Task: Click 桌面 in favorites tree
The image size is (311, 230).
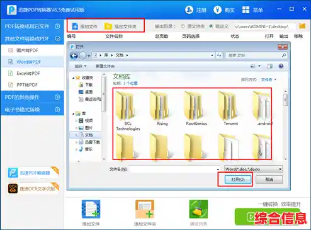Action: pyautogui.click(x=86, y=92)
